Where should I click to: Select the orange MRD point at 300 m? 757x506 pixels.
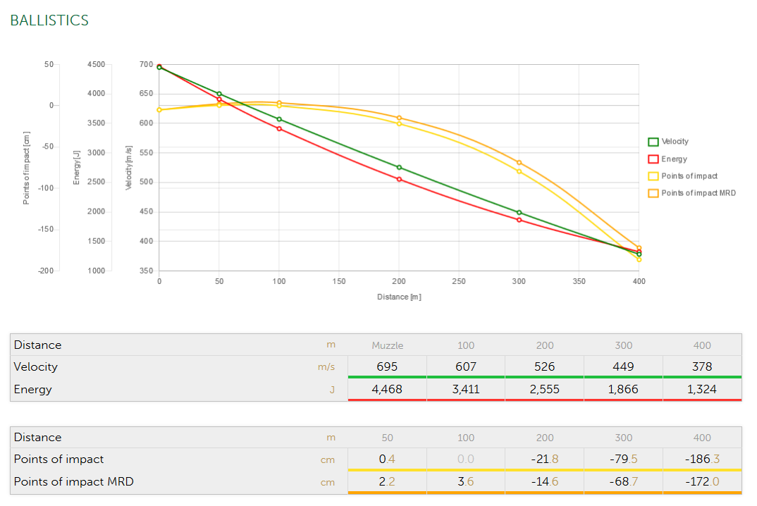point(519,162)
